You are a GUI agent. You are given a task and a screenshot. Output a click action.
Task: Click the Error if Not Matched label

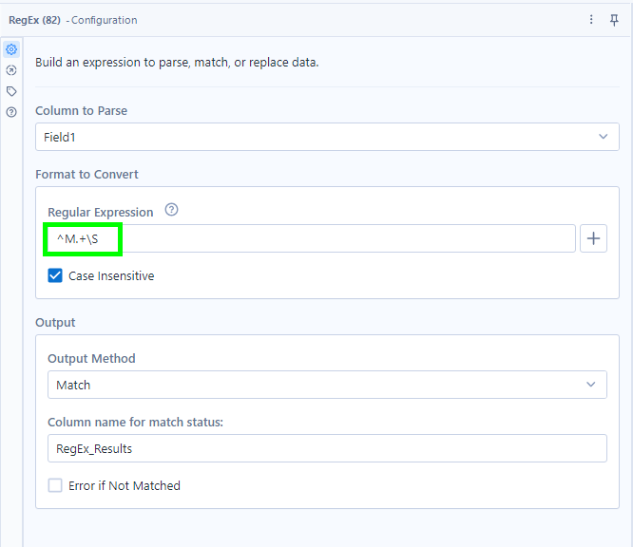(125, 485)
